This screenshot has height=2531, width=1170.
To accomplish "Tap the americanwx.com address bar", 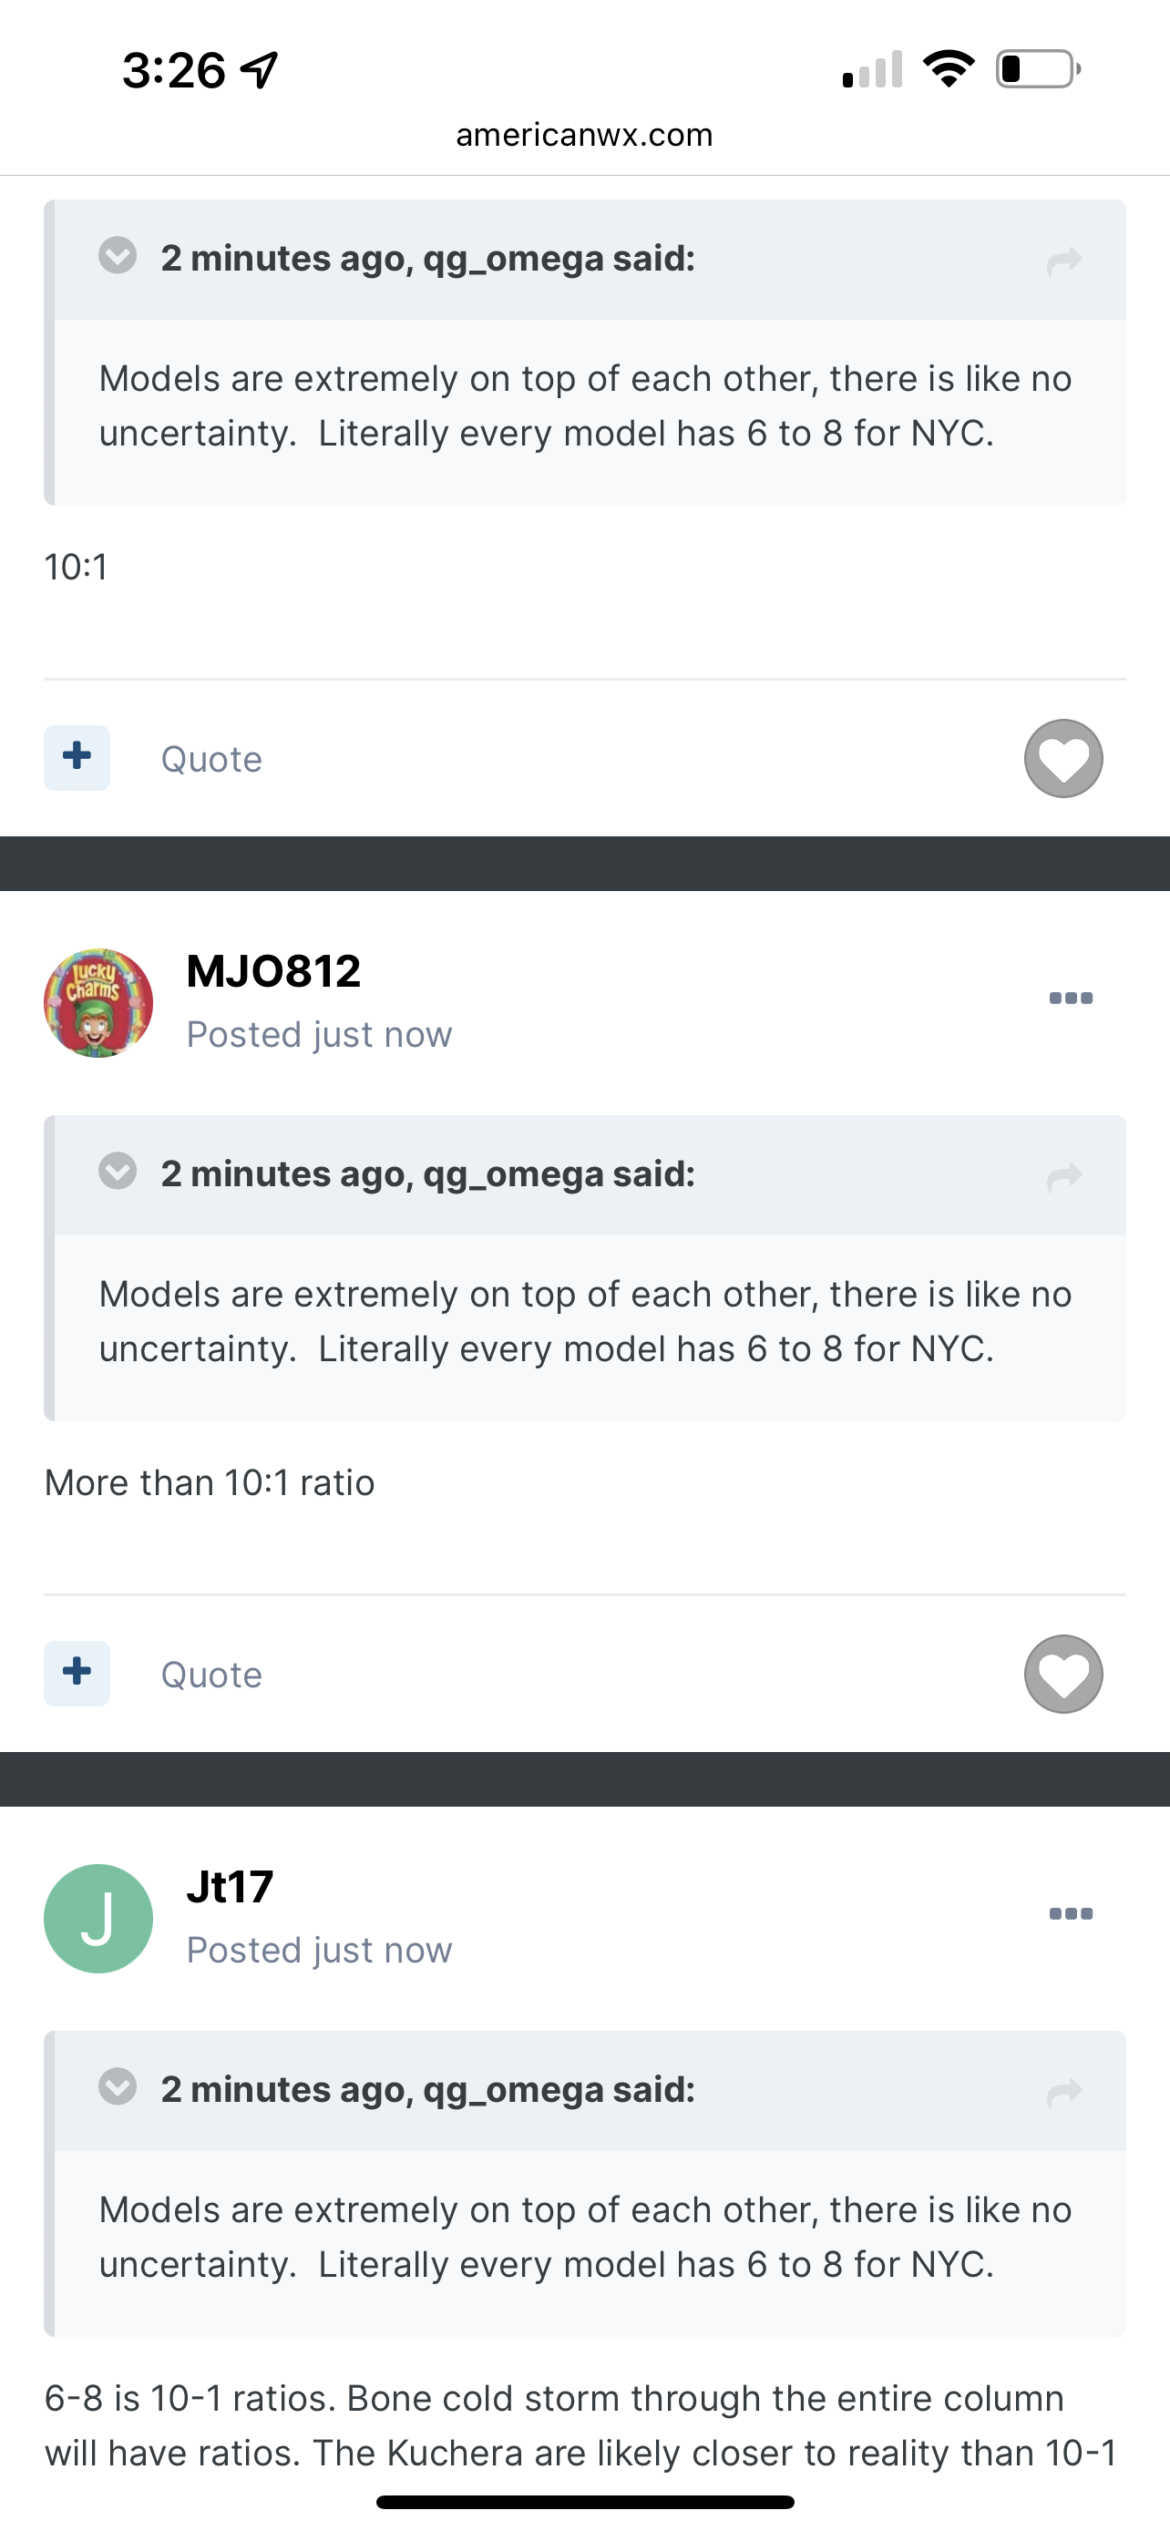I will pos(584,135).
